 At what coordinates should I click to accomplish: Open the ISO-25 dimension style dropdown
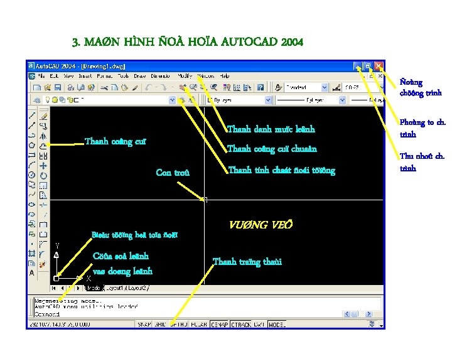[382, 87]
